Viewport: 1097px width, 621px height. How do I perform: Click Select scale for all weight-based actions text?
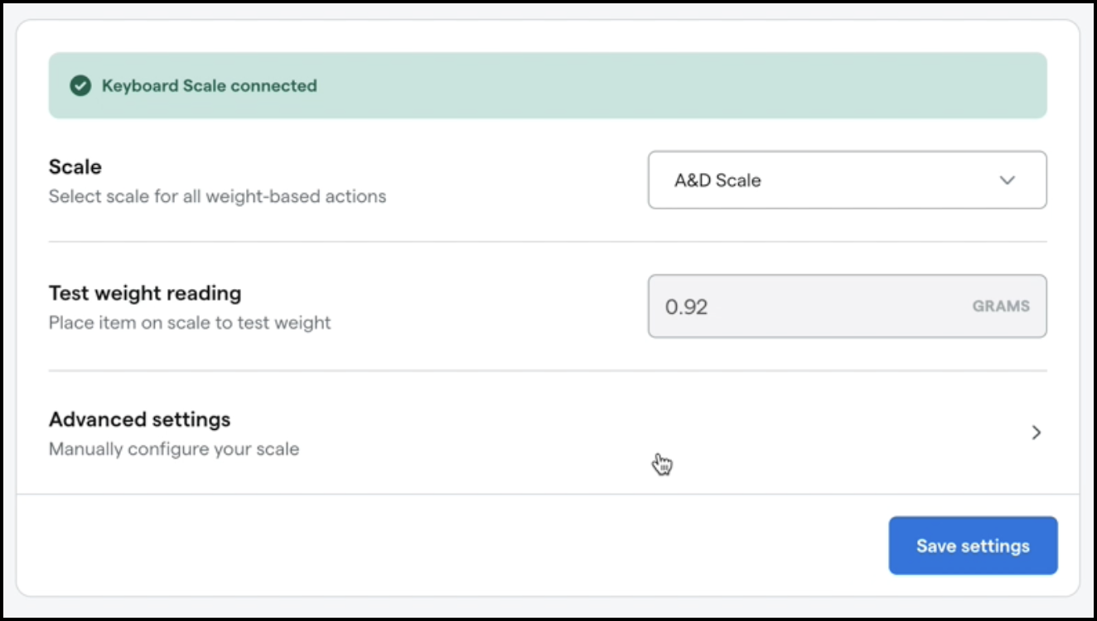217,196
